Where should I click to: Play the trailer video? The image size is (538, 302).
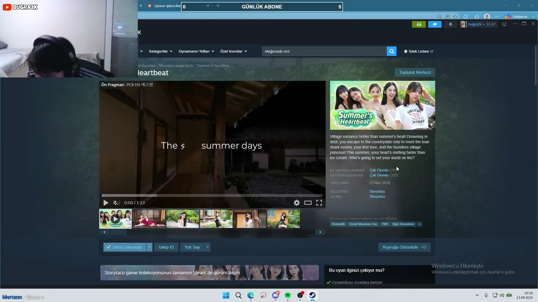[105, 203]
